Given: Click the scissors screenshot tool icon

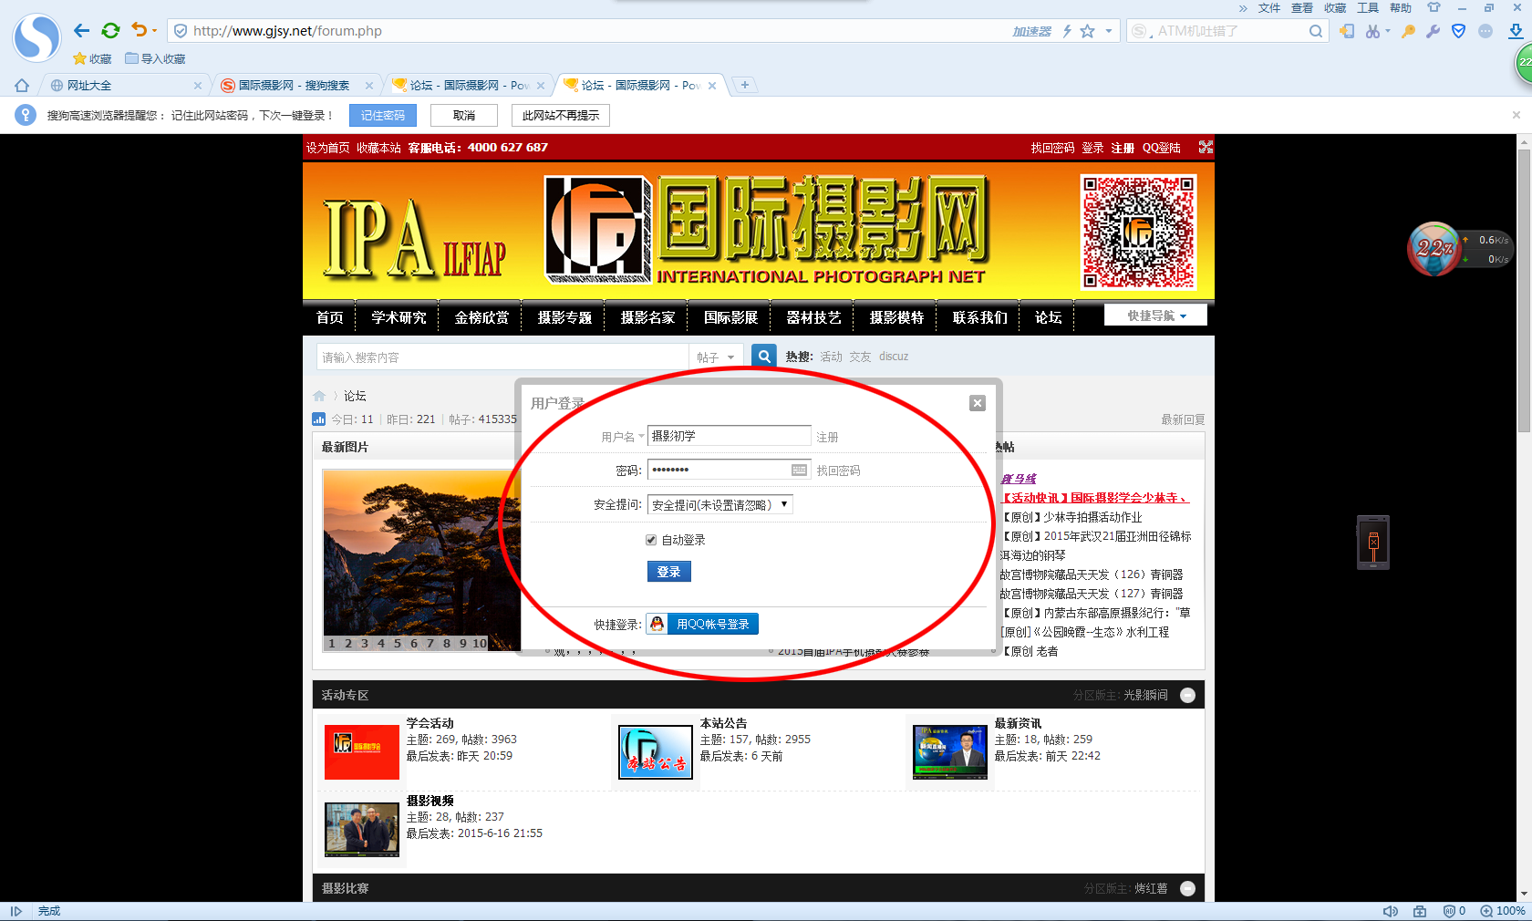Looking at the screenshot, I should [1372, 31].
